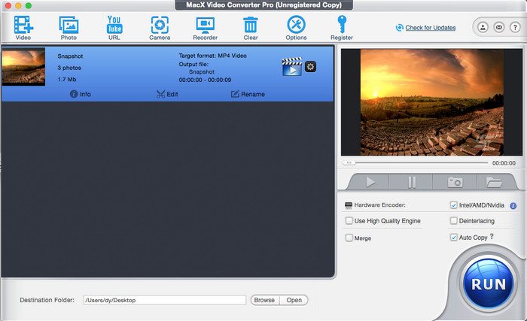Add a video with the Video icon
The image size is (527, 321).
(x=23, y=28)
